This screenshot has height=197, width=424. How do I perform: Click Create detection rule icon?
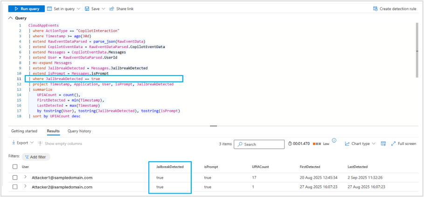[x=375, y=9]
